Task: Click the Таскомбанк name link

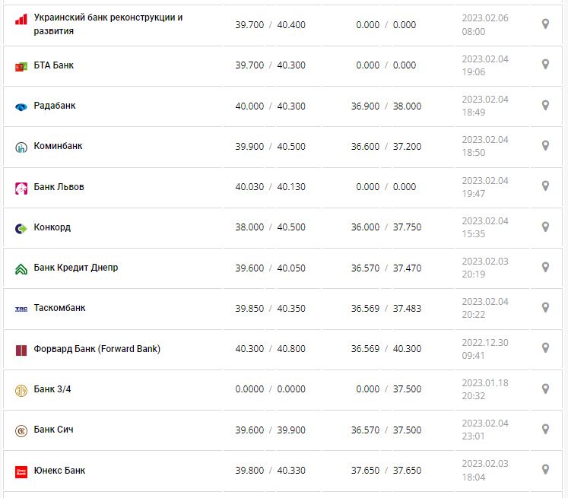Action: point(60,308)
